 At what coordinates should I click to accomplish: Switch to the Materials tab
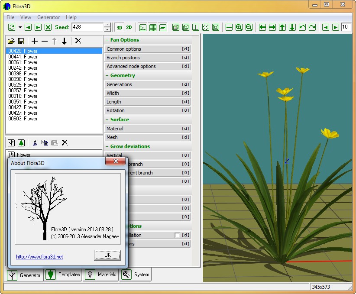[x=100, y=275]
